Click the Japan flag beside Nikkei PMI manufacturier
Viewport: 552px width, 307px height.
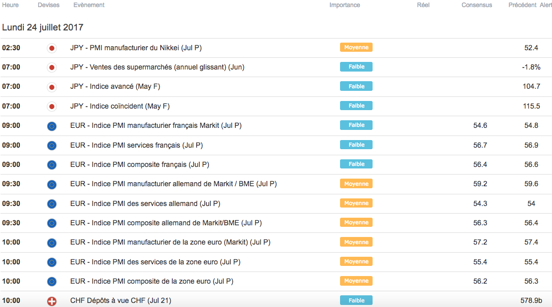click(x=51, y=48)
